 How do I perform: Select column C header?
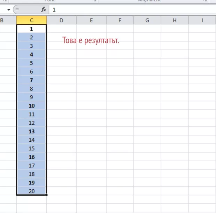tap(31, 20)
